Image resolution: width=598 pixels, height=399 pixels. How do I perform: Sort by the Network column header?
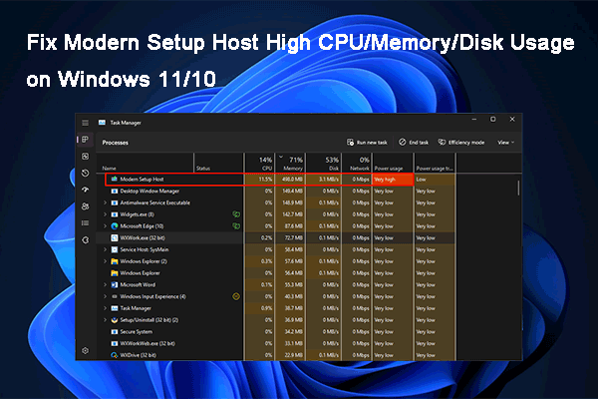coord(357,163)
